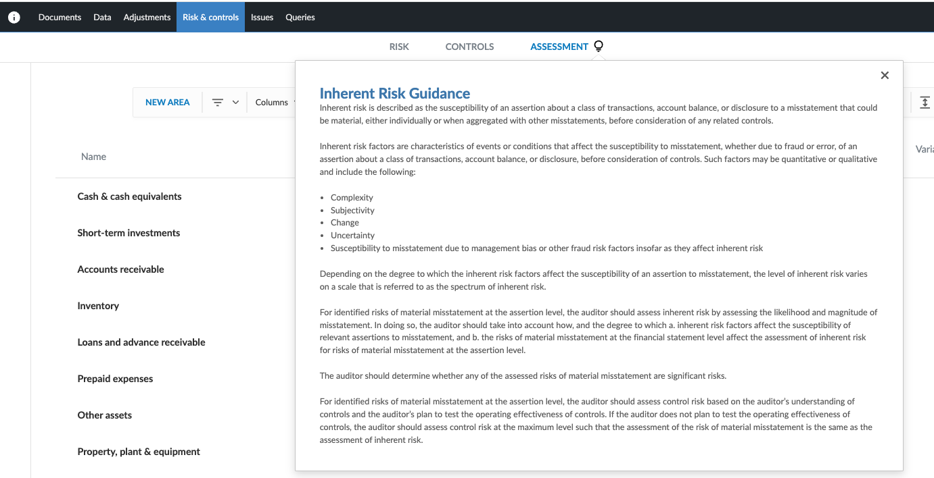Select the Inventory area
The image size is (934, 478).
coord(98,305)
